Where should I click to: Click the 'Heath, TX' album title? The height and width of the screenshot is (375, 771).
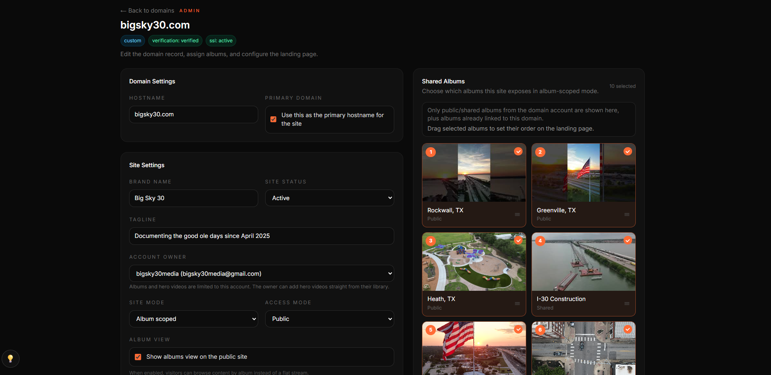tap(442, 299)
